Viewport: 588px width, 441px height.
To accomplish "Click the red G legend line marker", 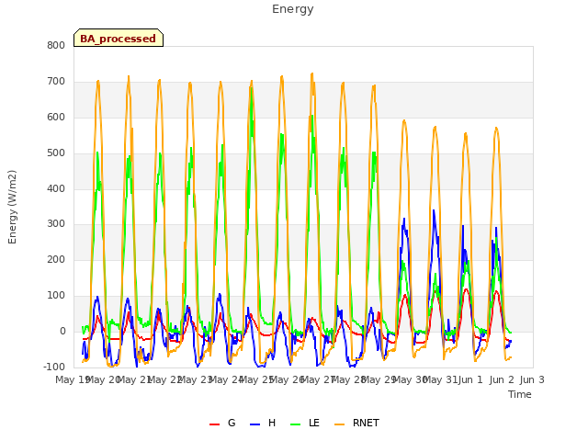I will (x=214, y=424).
